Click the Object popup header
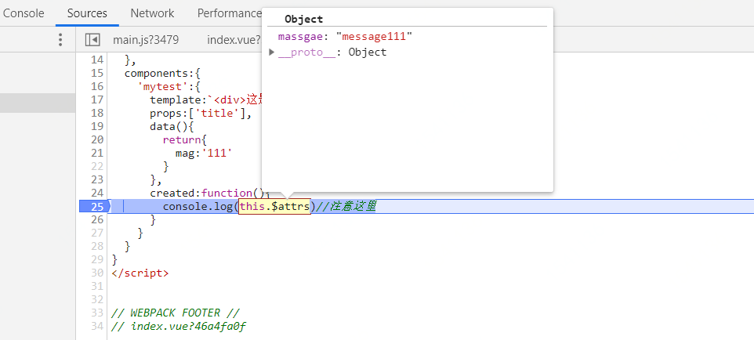Screen dimensions: 754x340 (x=303, y=20)
